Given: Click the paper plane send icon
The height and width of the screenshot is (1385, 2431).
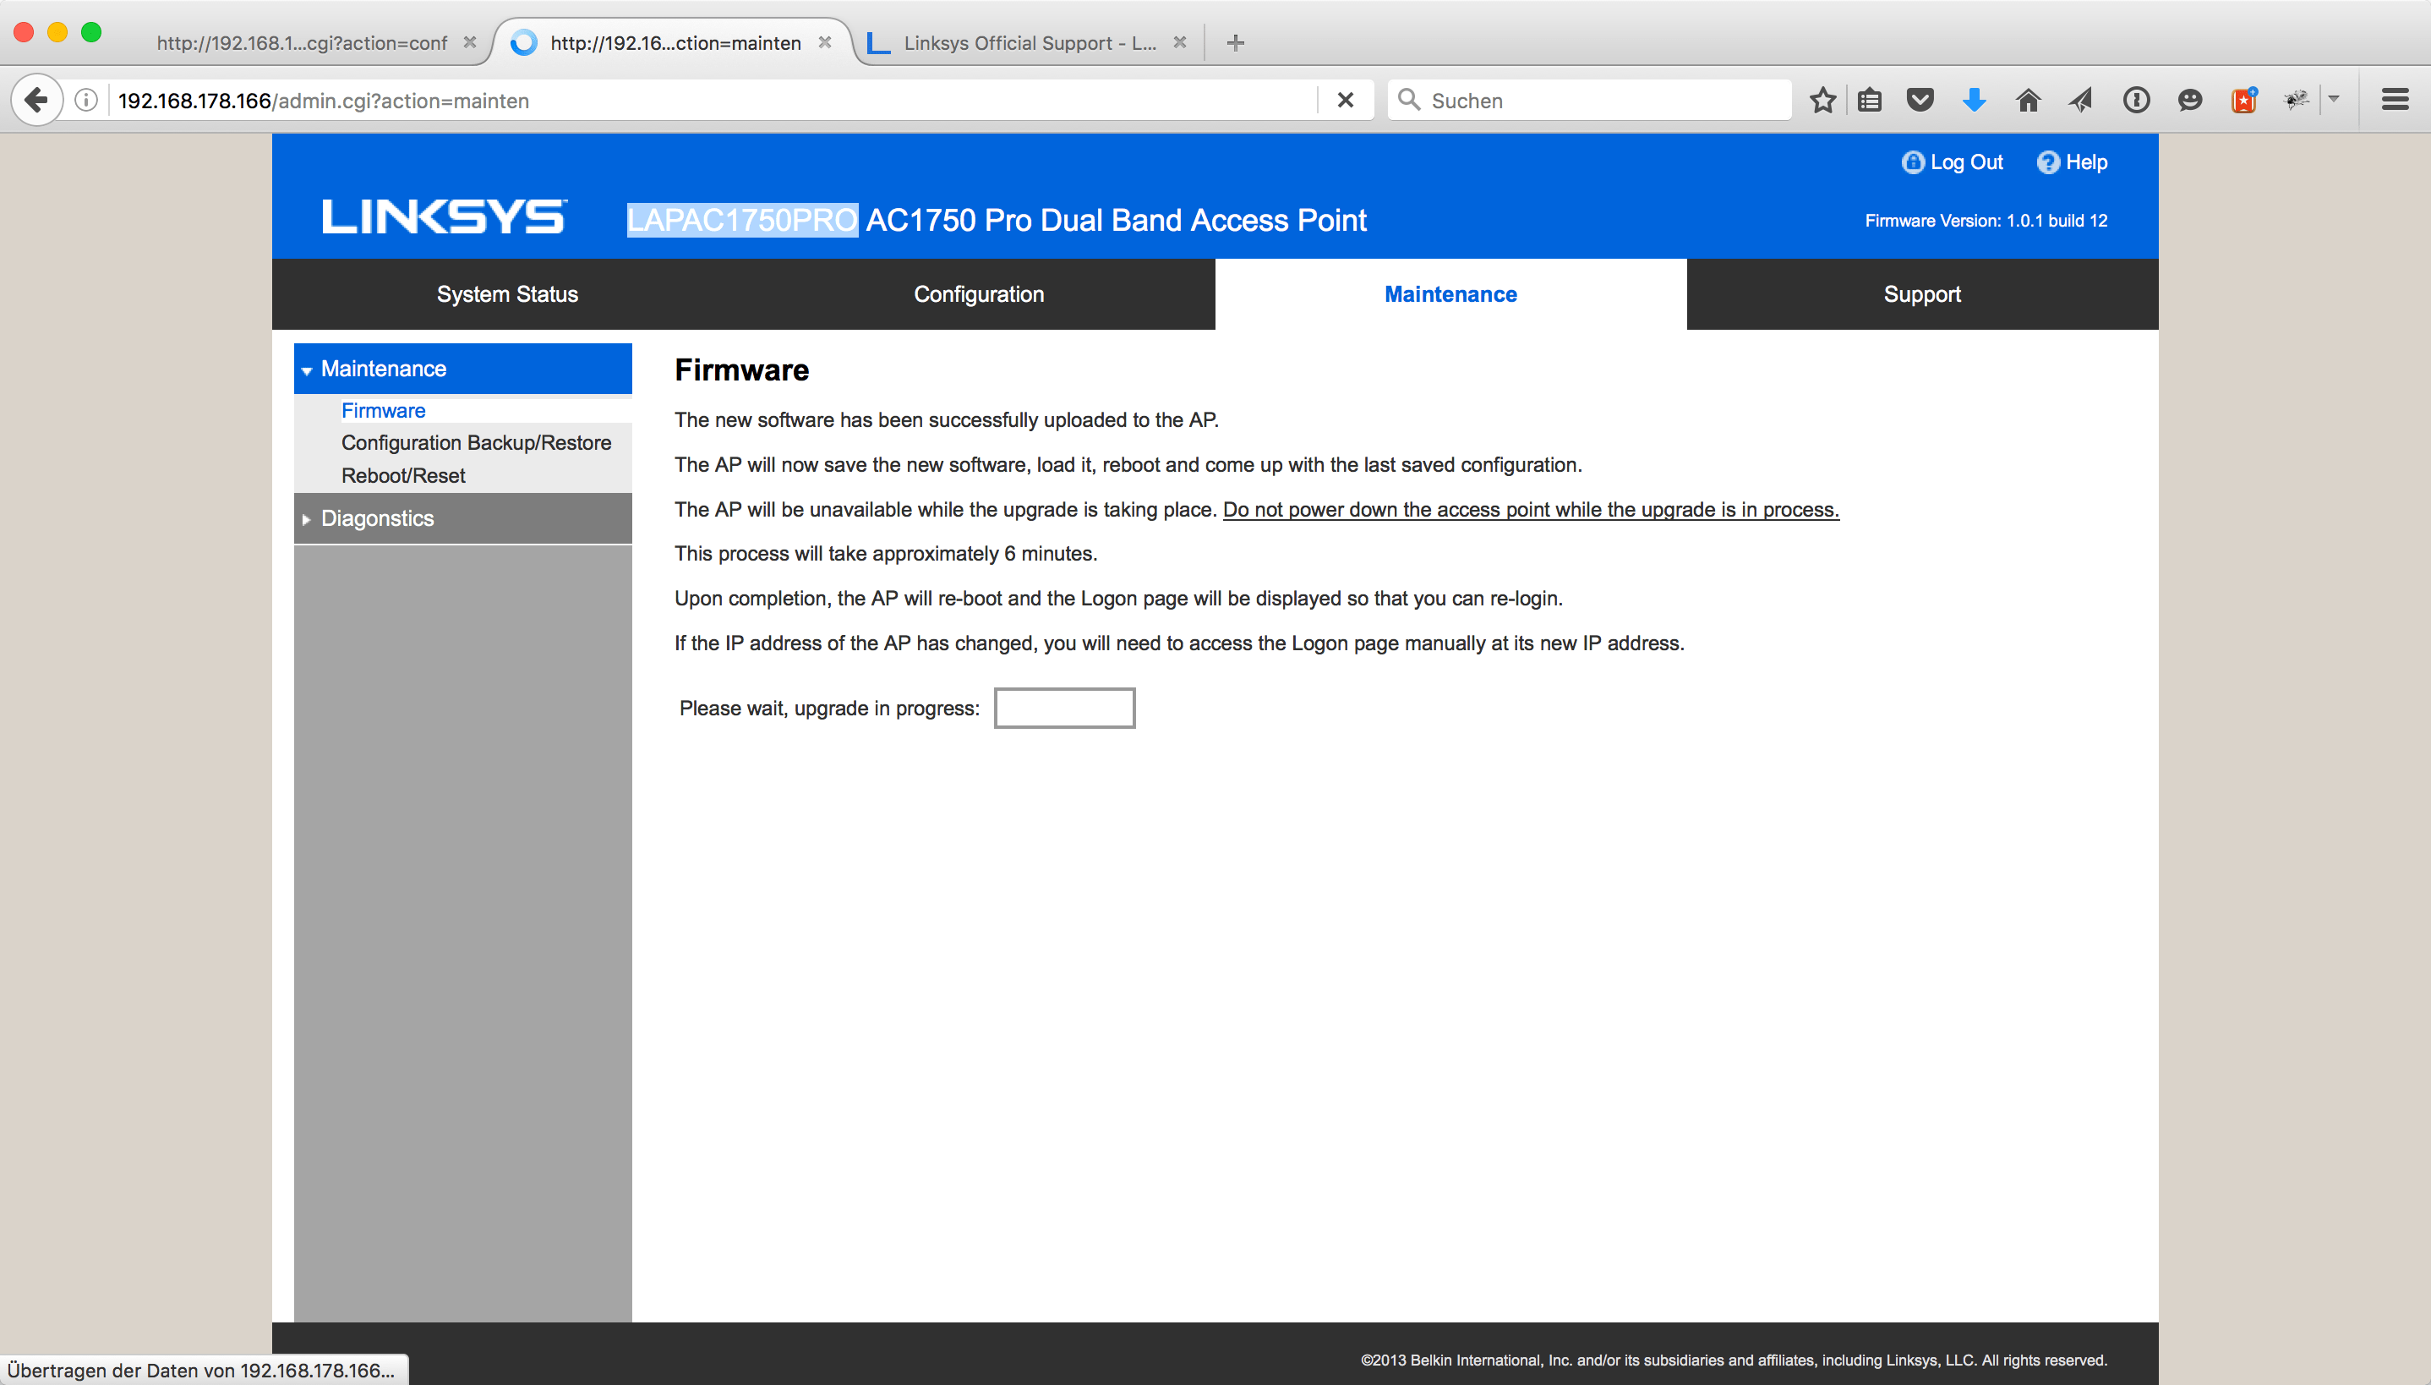Looking at the screenshot, I should [2081, 100].
